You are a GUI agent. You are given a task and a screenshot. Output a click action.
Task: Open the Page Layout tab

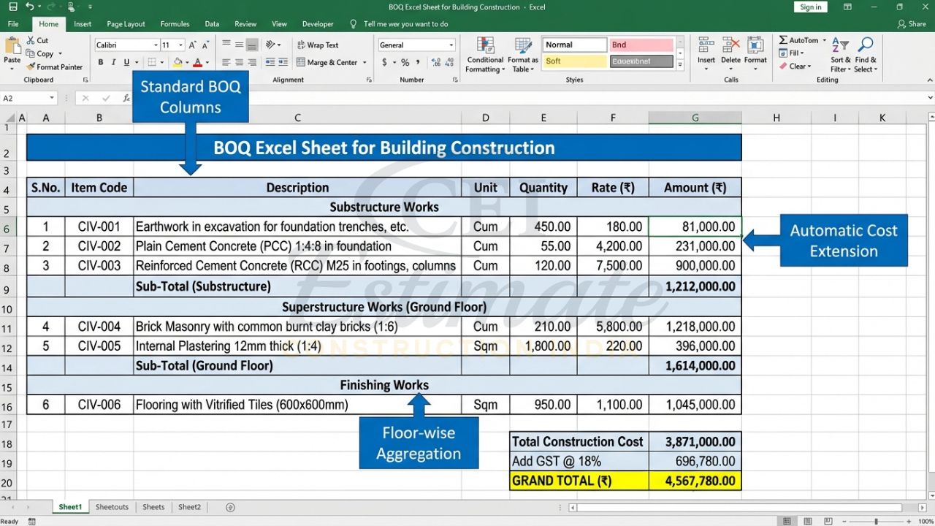(126, 23)
